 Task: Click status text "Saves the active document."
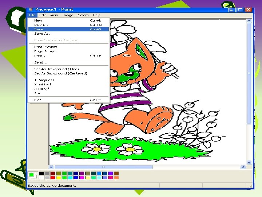pos(52,186)
